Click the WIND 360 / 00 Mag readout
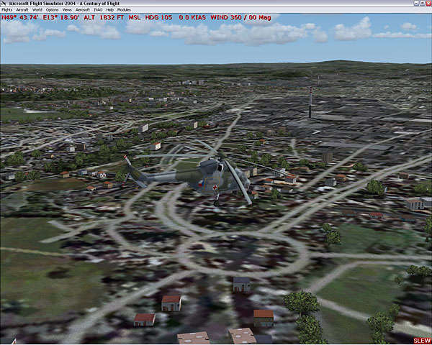The width and height of the screenshot is (432, 345). coord(240,17)
